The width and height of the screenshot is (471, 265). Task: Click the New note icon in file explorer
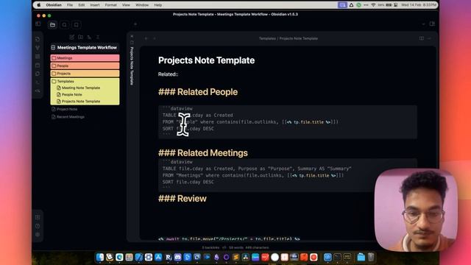(72, 37)
